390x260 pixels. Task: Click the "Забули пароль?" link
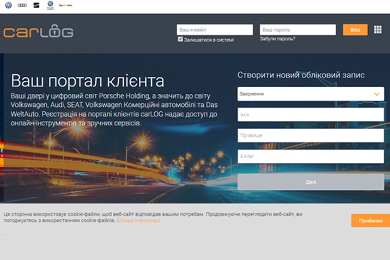[278, 39]
